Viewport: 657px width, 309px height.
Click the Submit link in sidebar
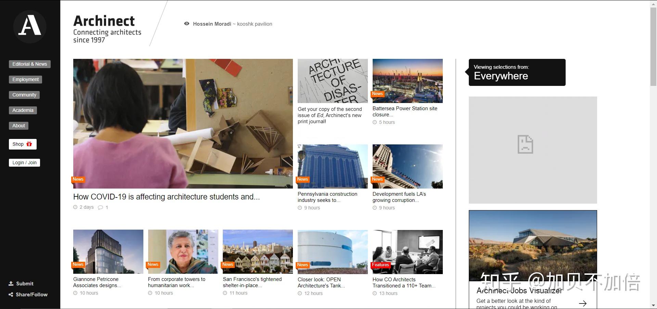[x=21, y=284]
